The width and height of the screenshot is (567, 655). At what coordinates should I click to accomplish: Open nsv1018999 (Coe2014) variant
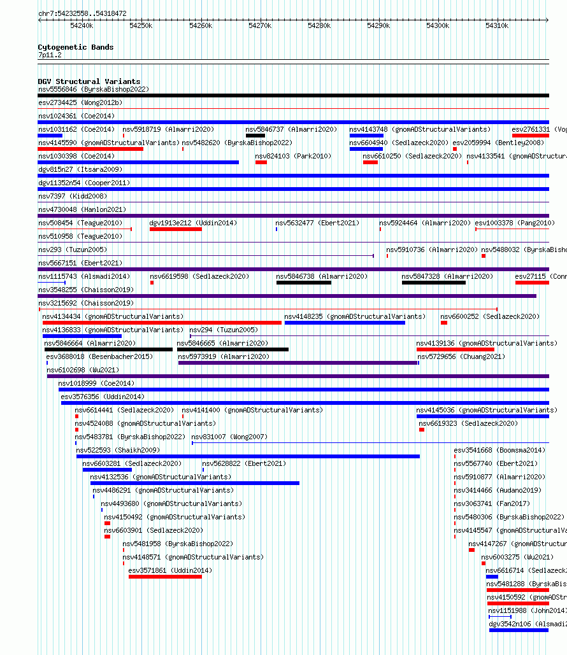tap(96, 383)
